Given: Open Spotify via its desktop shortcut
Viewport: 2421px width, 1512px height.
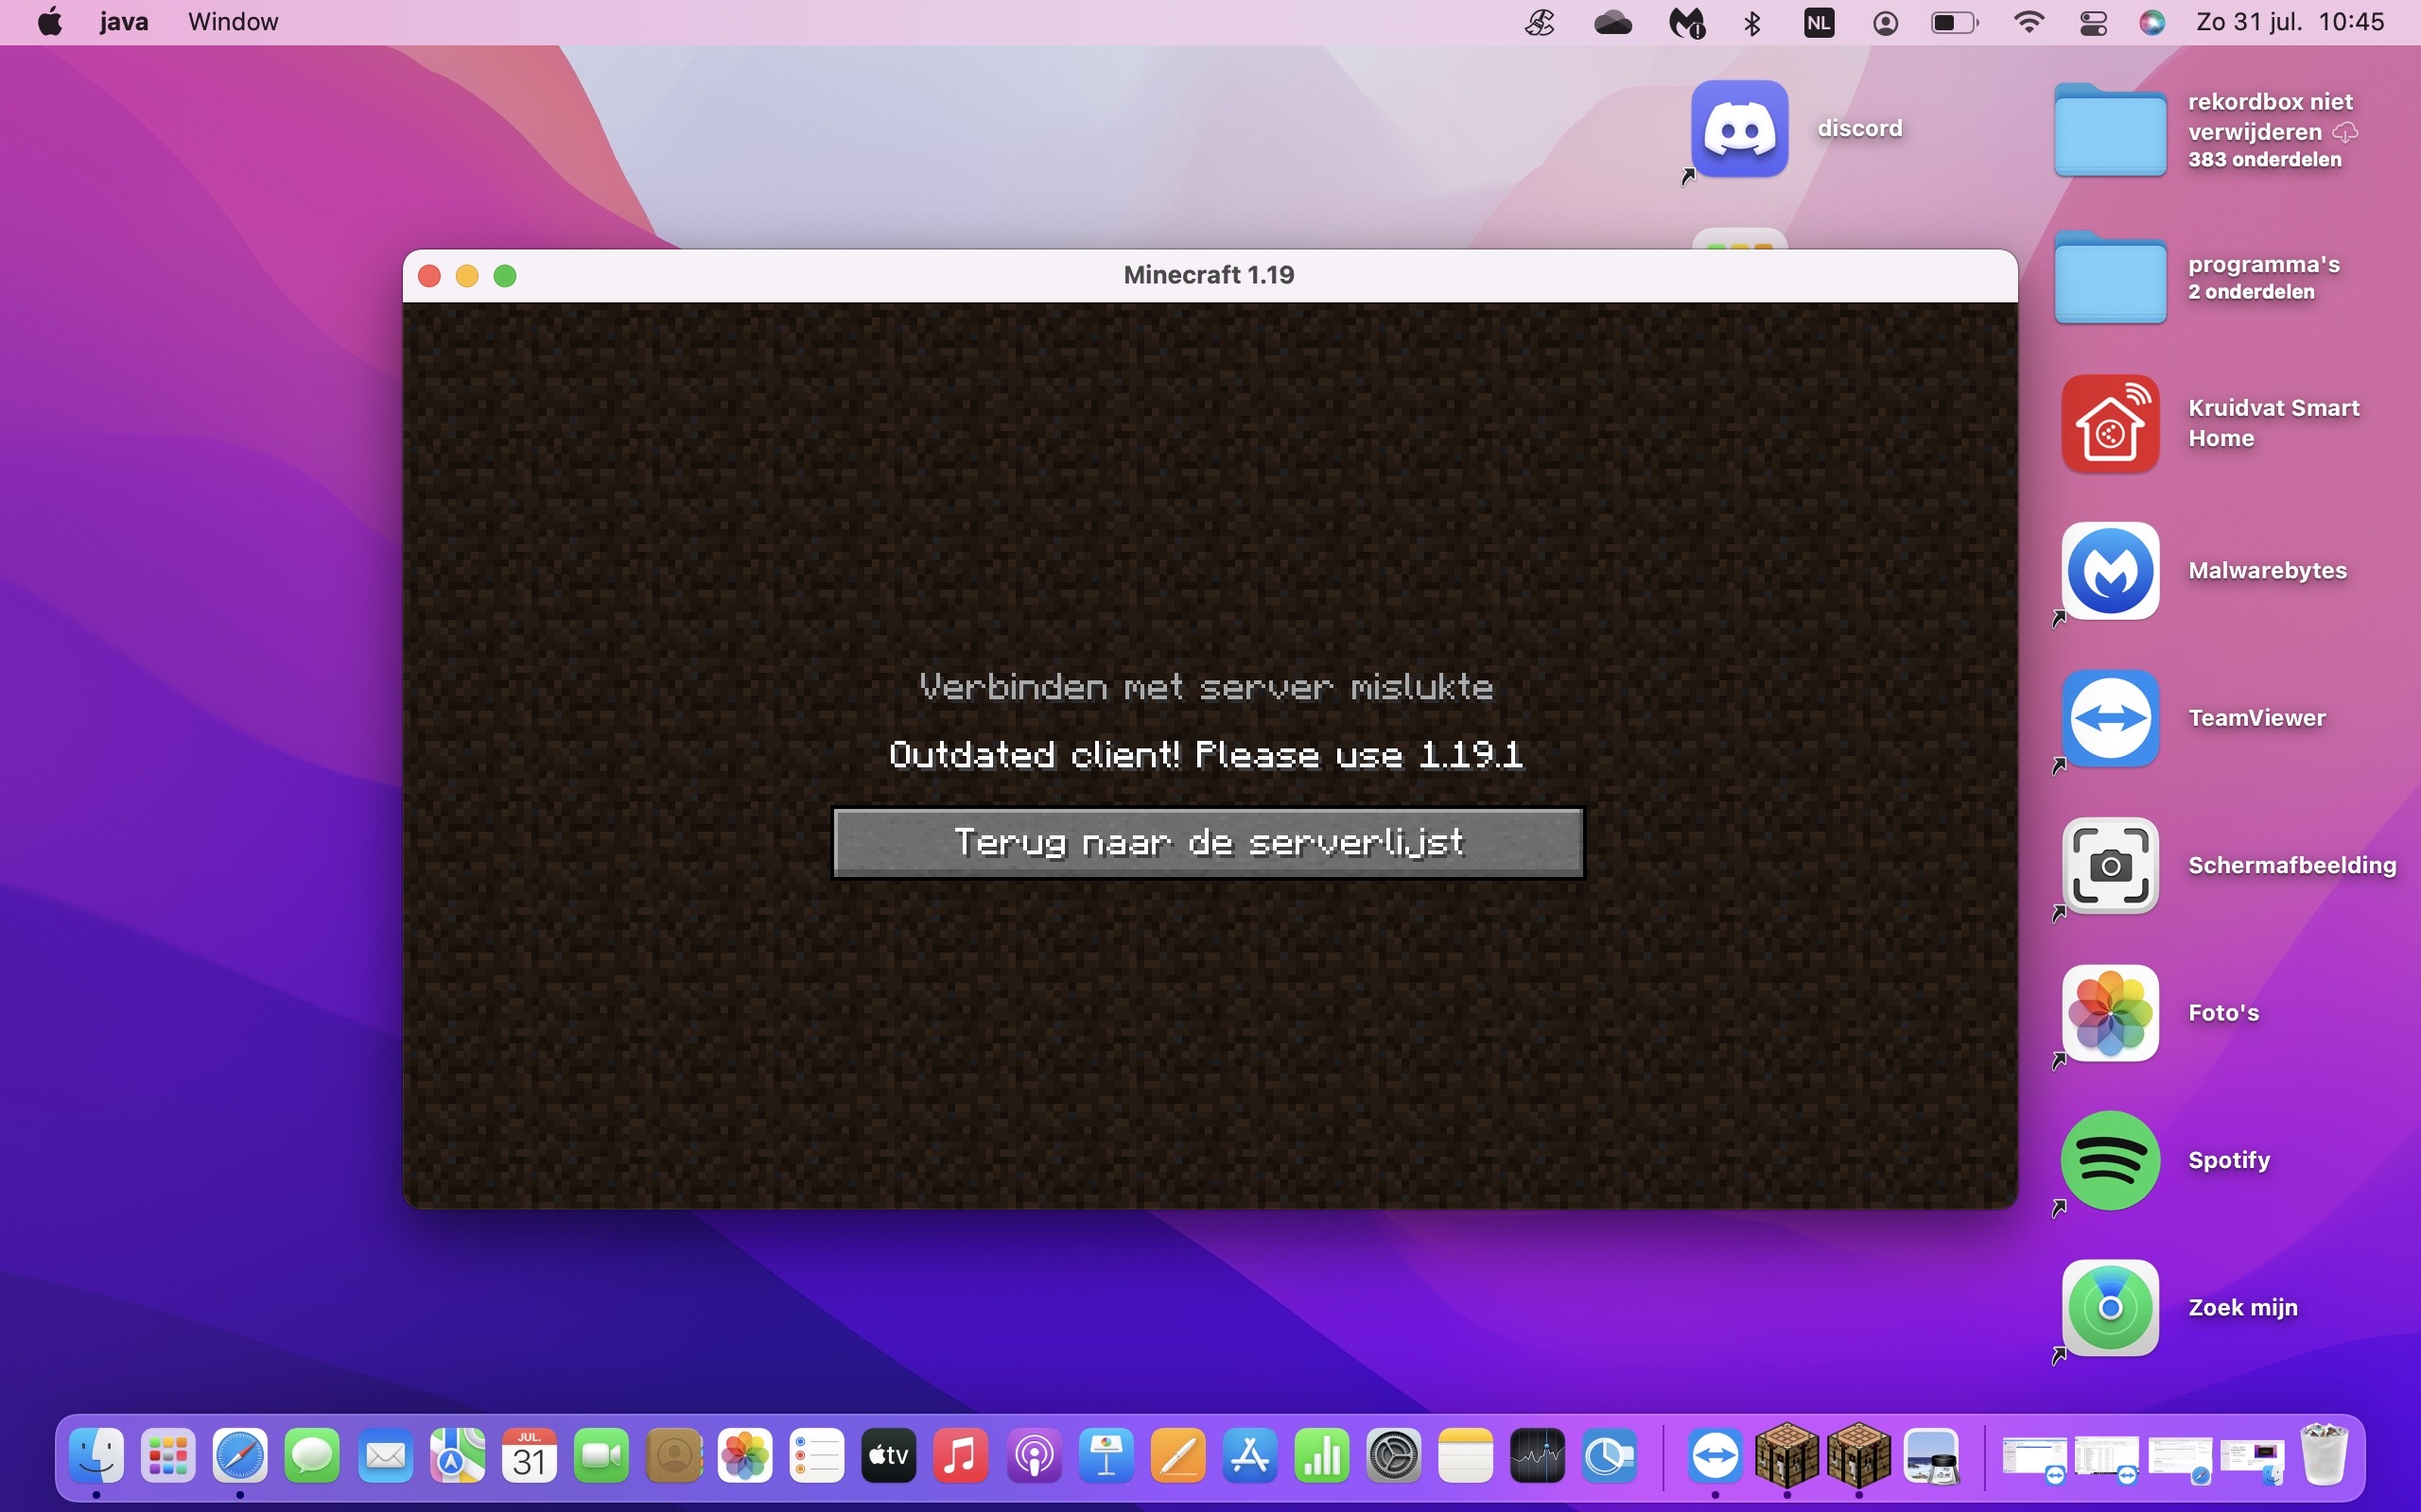Looking at the screenshot, I should tap(2109, 1160).
